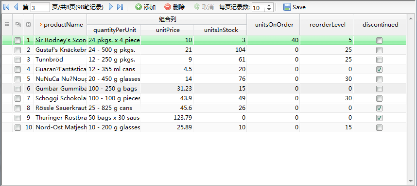The image size is (417, 186).
Task: Jump to the last page
Action: pos(120,7)
